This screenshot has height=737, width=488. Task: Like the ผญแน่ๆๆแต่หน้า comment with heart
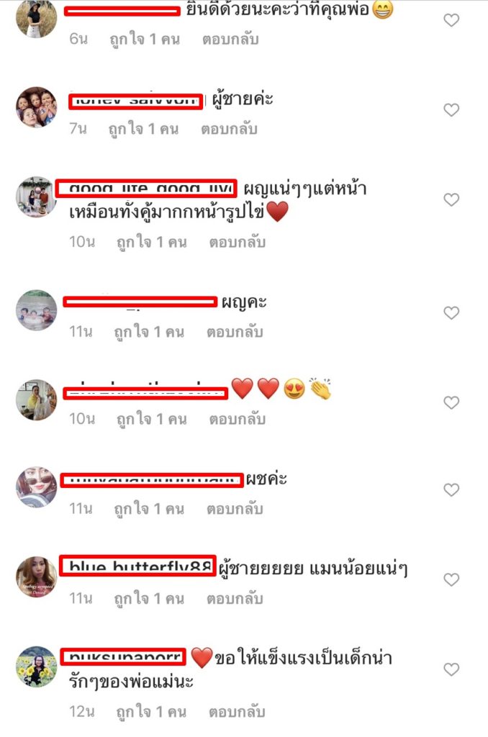click(451, 200)
